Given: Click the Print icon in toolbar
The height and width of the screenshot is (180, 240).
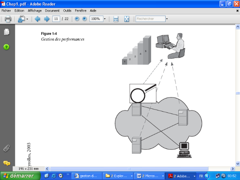Looking at the screenshot, I should tap(8, 19).
